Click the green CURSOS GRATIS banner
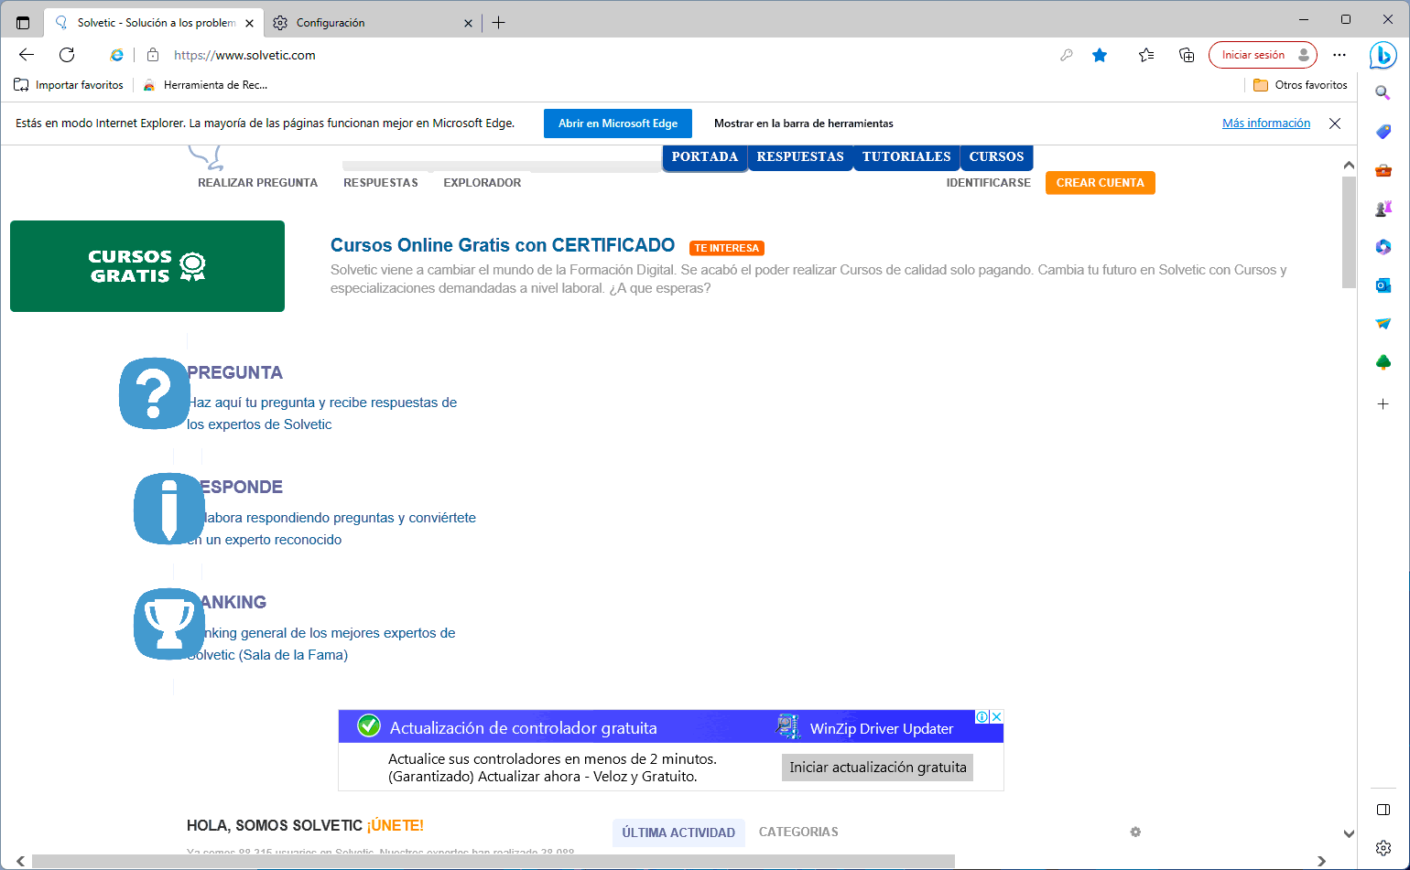This screenshot has width=1410, height=870. [x=147, y=266]
